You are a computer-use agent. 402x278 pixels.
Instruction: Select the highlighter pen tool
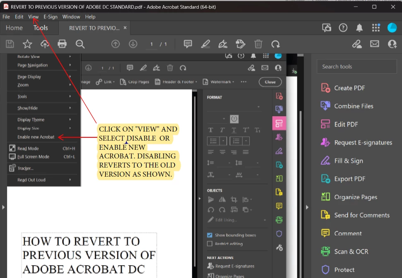coord(205,44)
